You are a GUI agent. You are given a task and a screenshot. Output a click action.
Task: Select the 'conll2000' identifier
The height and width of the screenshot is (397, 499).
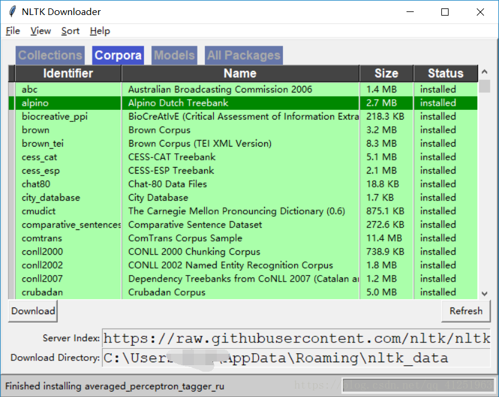tap(42, 252)
